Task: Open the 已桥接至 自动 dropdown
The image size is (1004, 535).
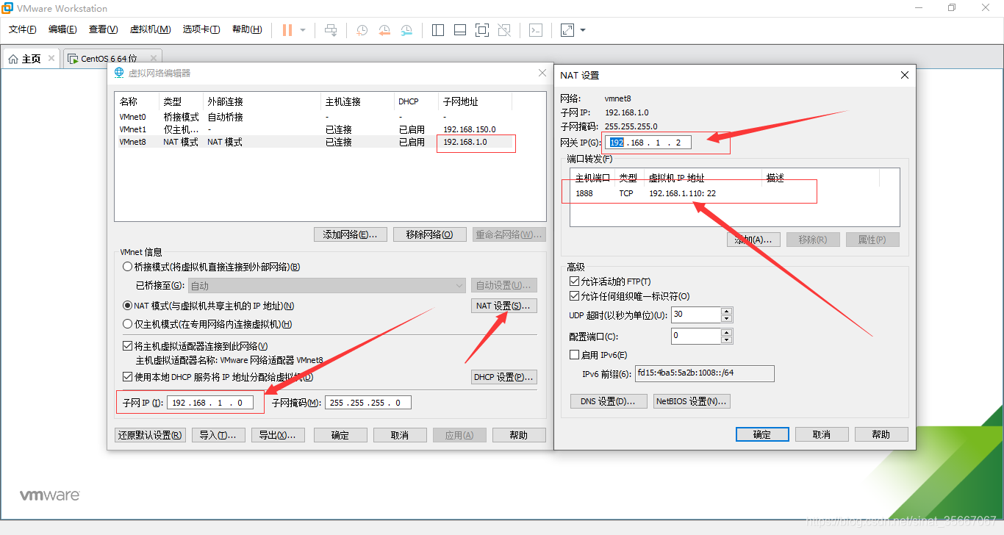Action: tap(327, 285)
